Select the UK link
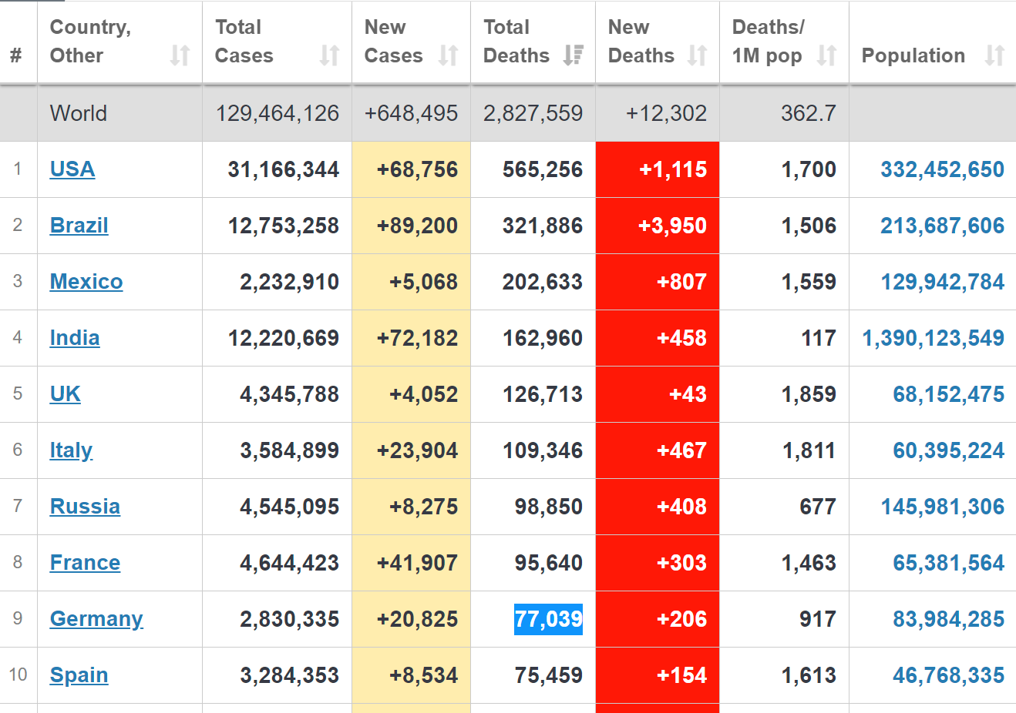Viewport: 1016px width, 713px height. pyautogui.click(x=65, y=394)
